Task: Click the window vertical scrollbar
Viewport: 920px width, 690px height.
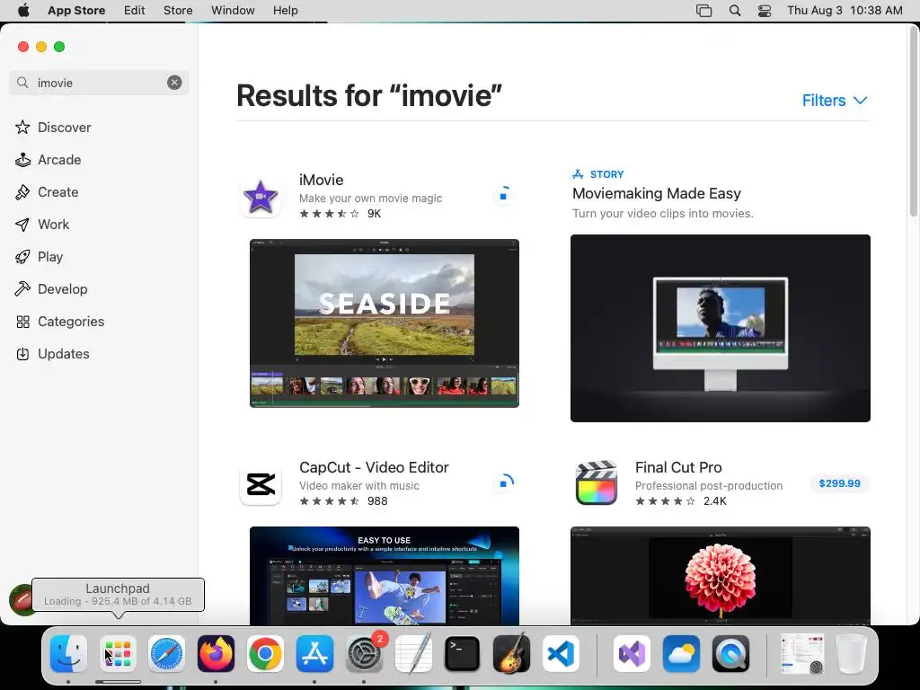Action: pyautogui.click(x=914, y=121)
